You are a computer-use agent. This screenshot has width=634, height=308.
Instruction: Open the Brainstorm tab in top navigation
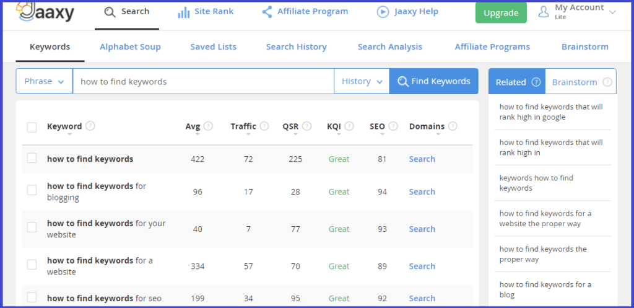click(584, 47)
